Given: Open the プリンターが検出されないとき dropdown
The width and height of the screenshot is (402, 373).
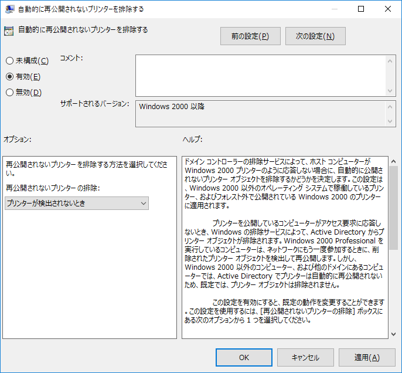Looking at the screenshot, I should pos(77,203).
